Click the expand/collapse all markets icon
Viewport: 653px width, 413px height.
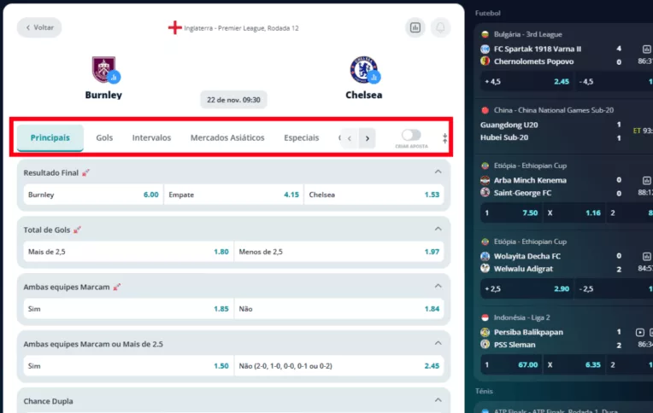click(444, 137)
